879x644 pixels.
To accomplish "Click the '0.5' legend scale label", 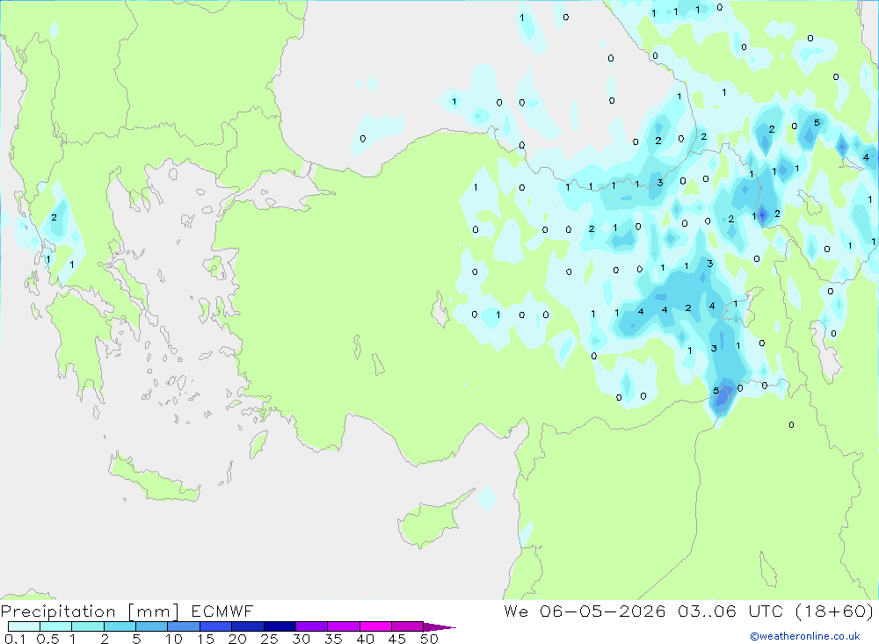I will 47,639.
